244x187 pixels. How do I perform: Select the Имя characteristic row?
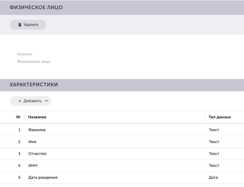tap(122, 142)
